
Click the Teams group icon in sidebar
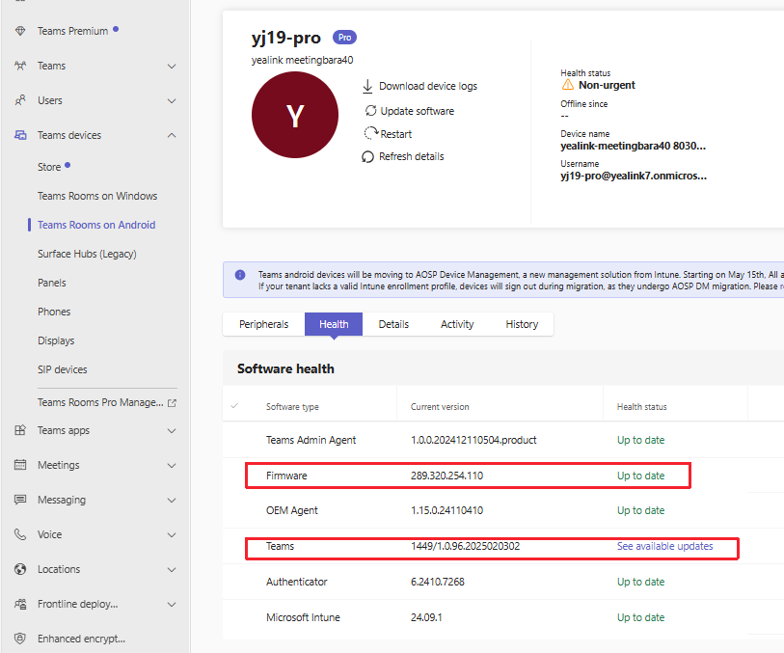pos(20,66)
